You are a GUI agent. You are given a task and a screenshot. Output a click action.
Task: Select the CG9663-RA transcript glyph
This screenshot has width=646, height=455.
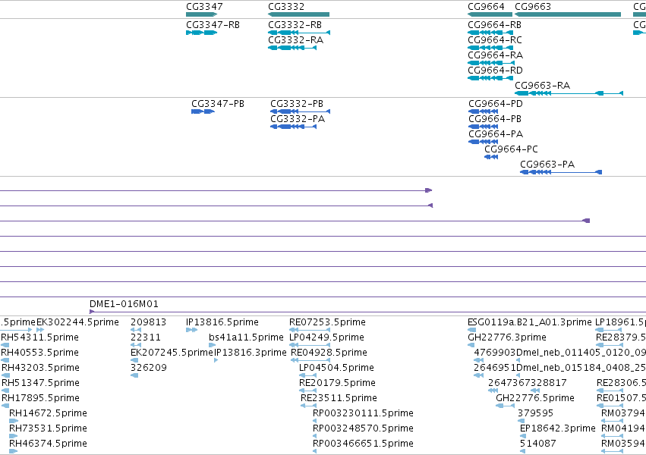click(569, 93)
